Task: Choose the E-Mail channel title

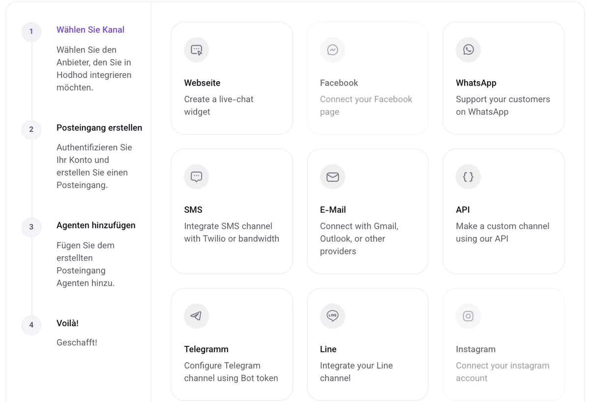Action: (x=333, y=210)
